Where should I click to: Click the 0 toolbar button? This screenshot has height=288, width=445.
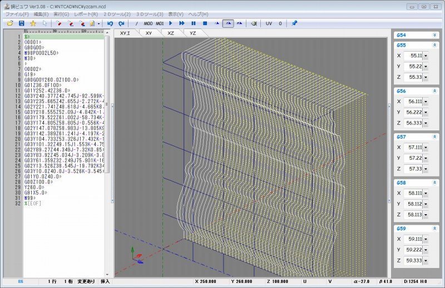tap(280, 23)
